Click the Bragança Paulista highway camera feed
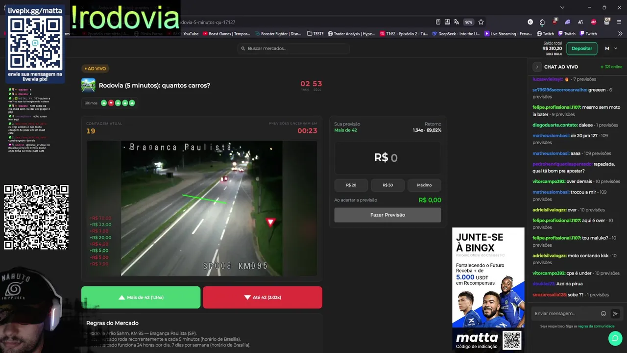 pos(201,208)
